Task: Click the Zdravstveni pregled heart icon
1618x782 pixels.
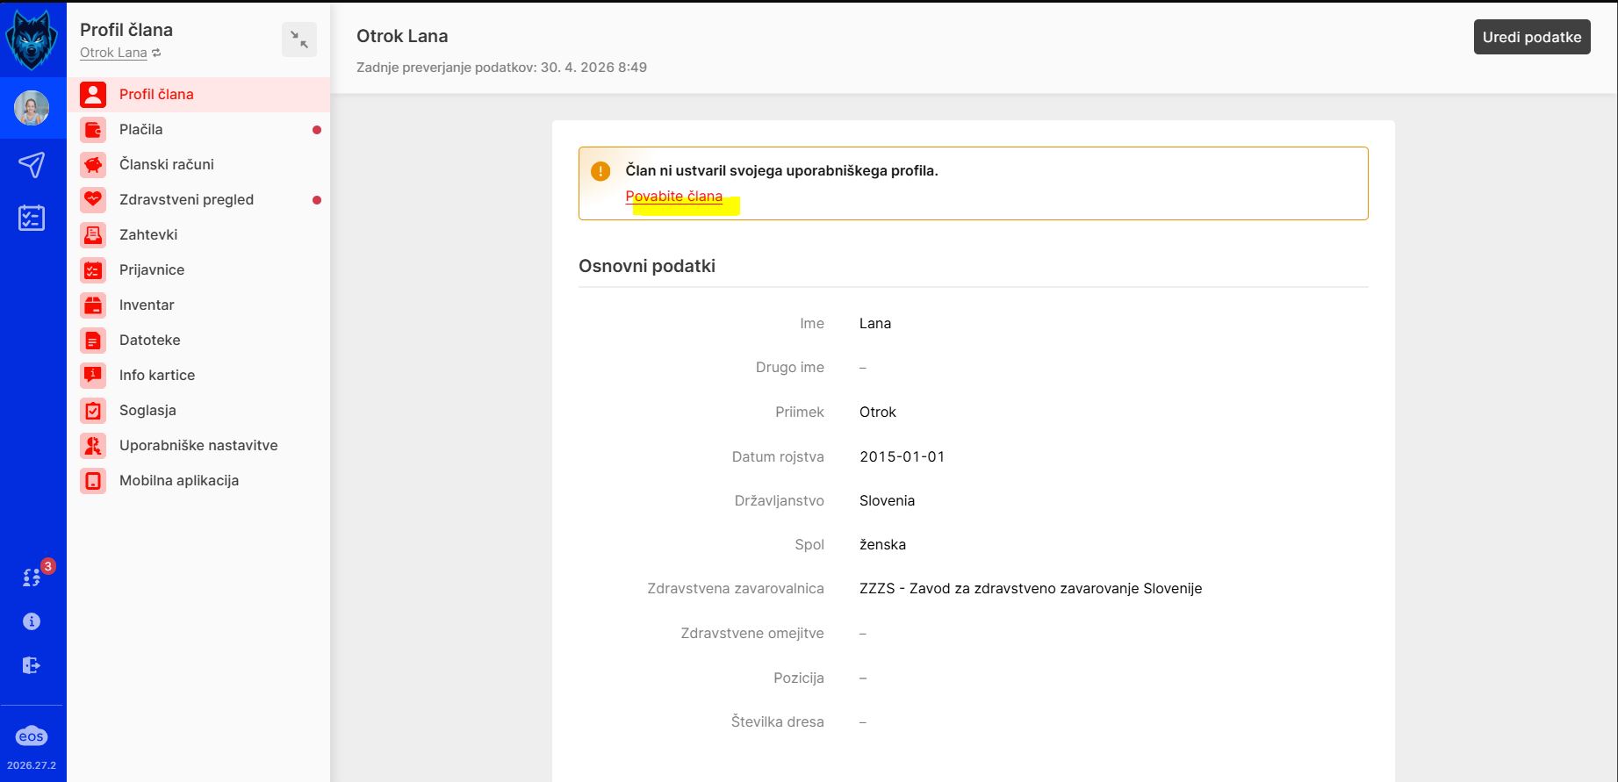Action: (93, 199)
